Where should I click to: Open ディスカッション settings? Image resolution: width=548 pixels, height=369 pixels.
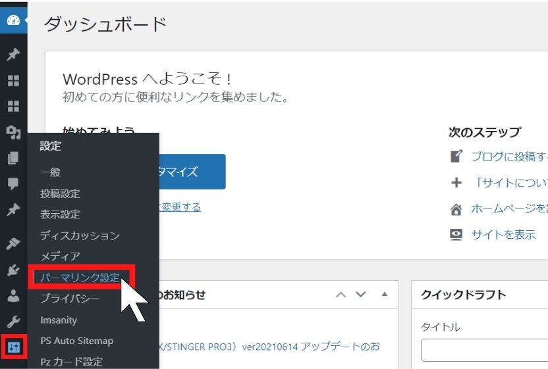[80, 235]
